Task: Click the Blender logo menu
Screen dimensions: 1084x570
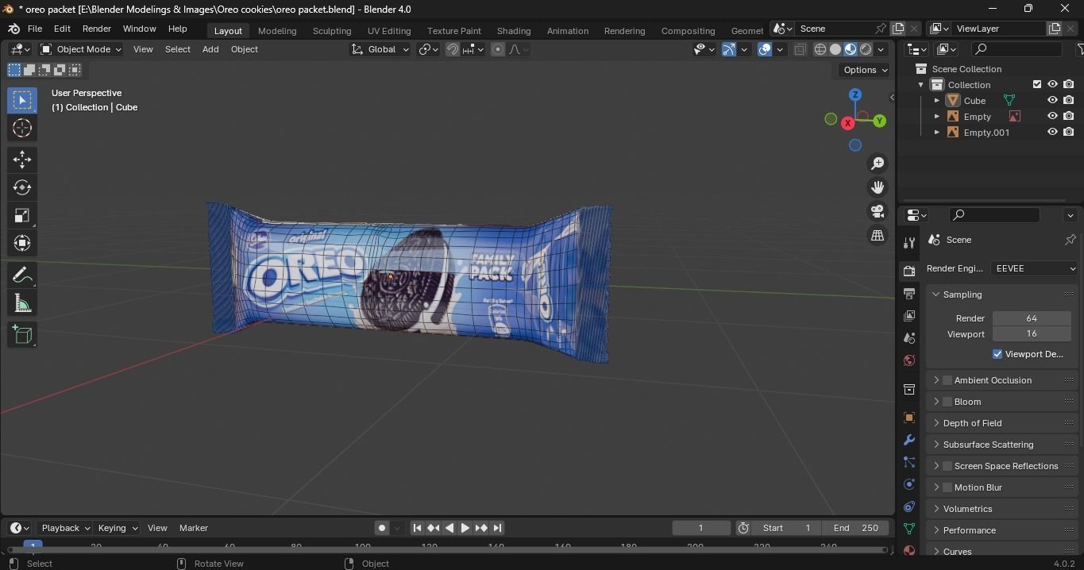Action: 14,29
